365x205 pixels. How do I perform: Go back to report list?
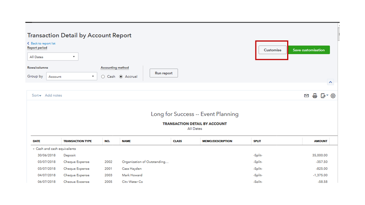point(43,43)
